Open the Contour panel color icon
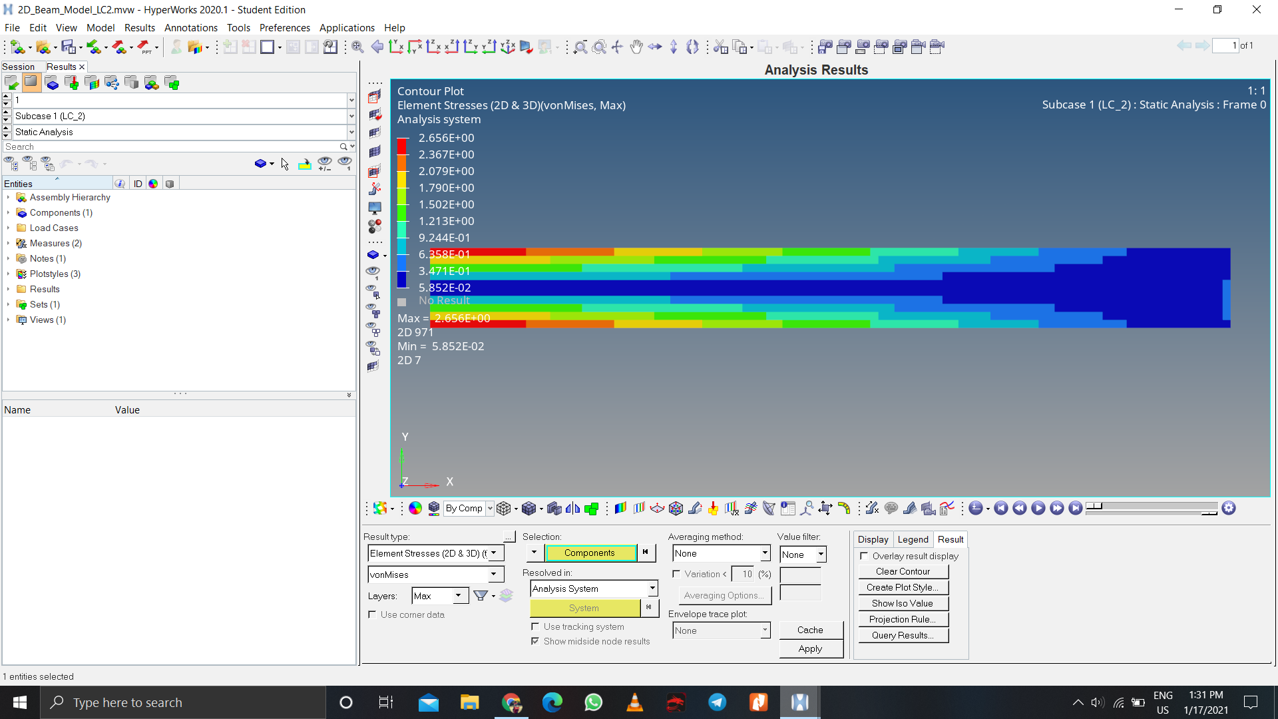The image size is (1278, 719). pyautogui.click(x=620, y=509)
